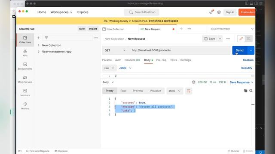
Task: Click the Search Postman field
Action: click(x=141, y=12)
